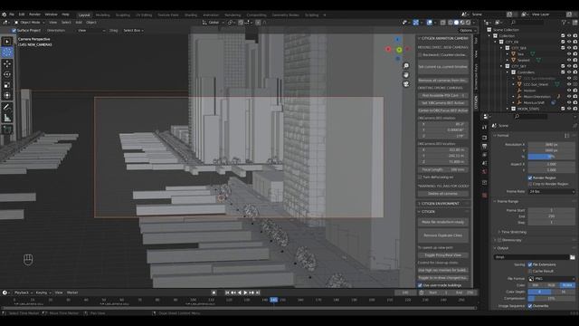The image size is (579, 326).
Task: Click the Blender logo menu icon
Action: [4, 14]
